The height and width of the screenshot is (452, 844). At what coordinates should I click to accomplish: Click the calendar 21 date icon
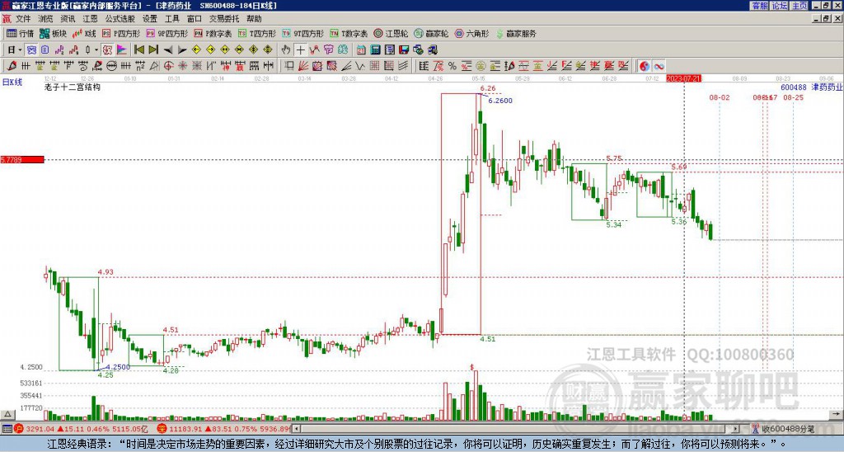[x=361, y=49]
